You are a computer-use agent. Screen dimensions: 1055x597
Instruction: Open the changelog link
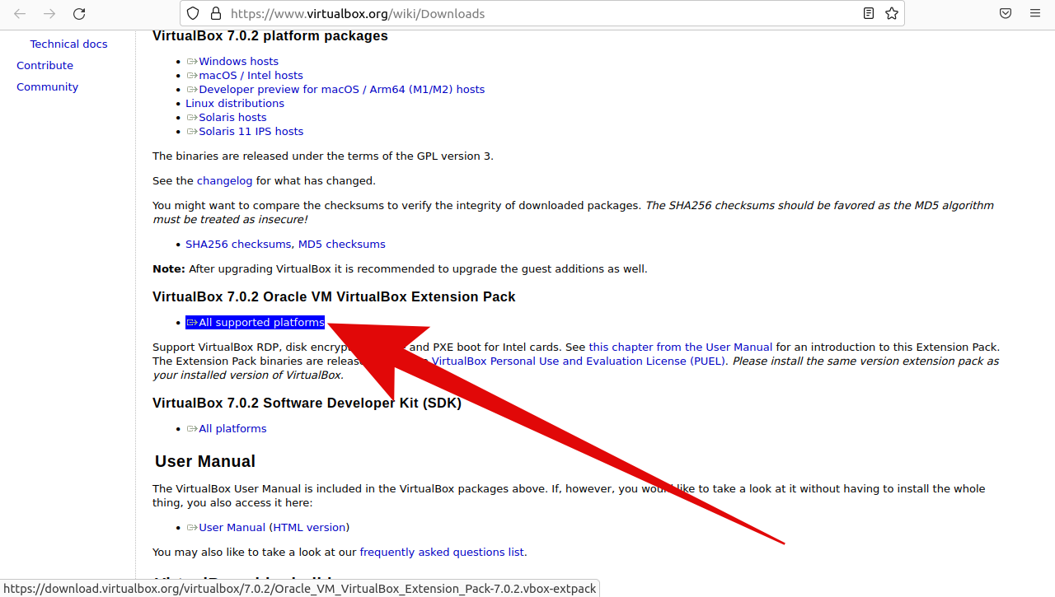click(224, 180)
